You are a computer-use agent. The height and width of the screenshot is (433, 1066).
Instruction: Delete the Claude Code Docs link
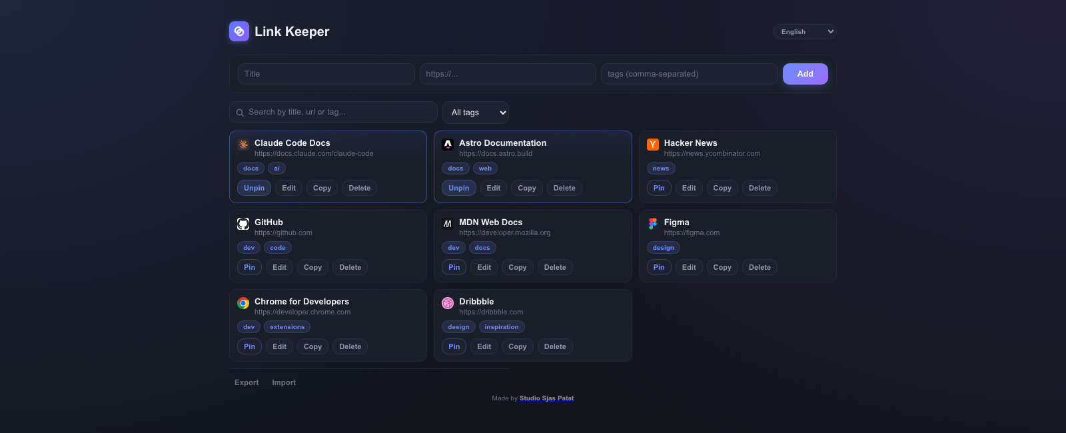(360, 188)
